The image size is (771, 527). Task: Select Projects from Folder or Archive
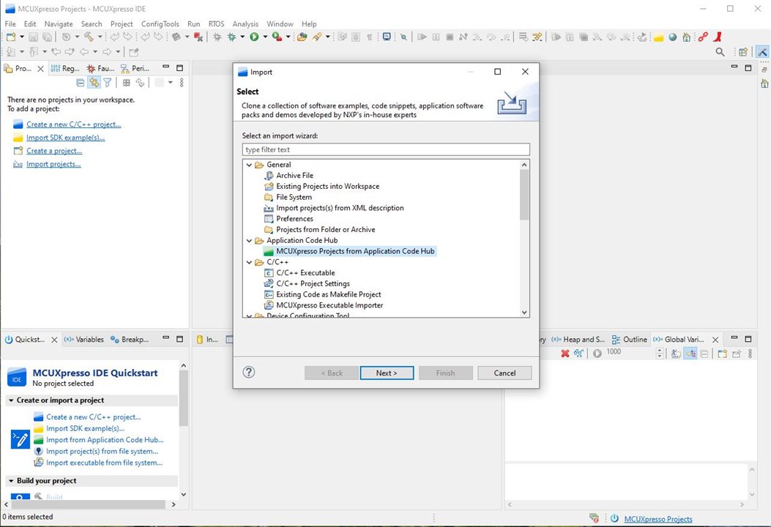coord(326,230)
